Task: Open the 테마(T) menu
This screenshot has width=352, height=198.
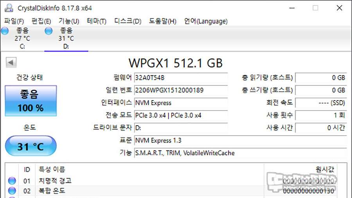Action: [97, 22]
